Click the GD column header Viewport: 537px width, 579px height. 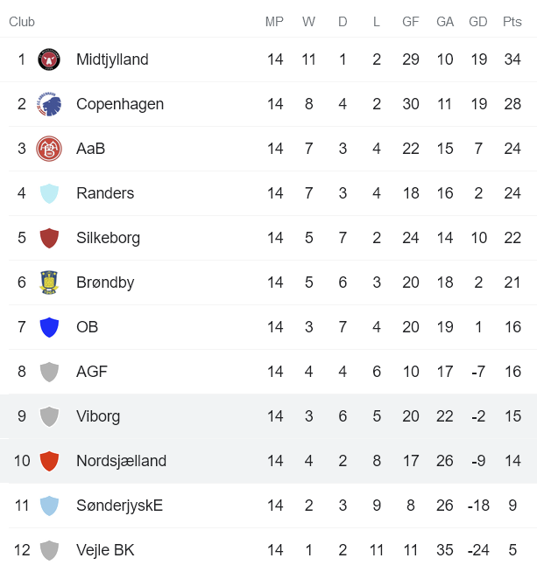coord(478,22)
